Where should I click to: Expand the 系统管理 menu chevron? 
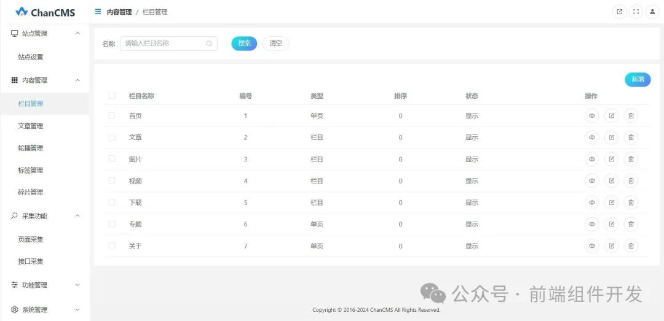[77, 309]
